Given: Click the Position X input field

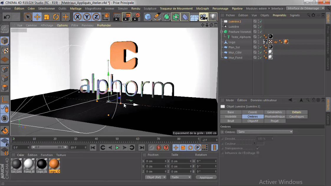Looking at the screenshot, I should point(156,161).
